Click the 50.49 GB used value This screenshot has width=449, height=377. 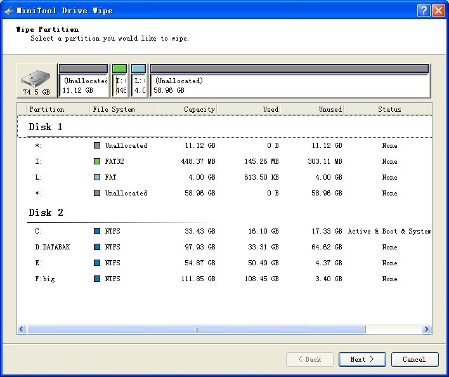[263, 263]
